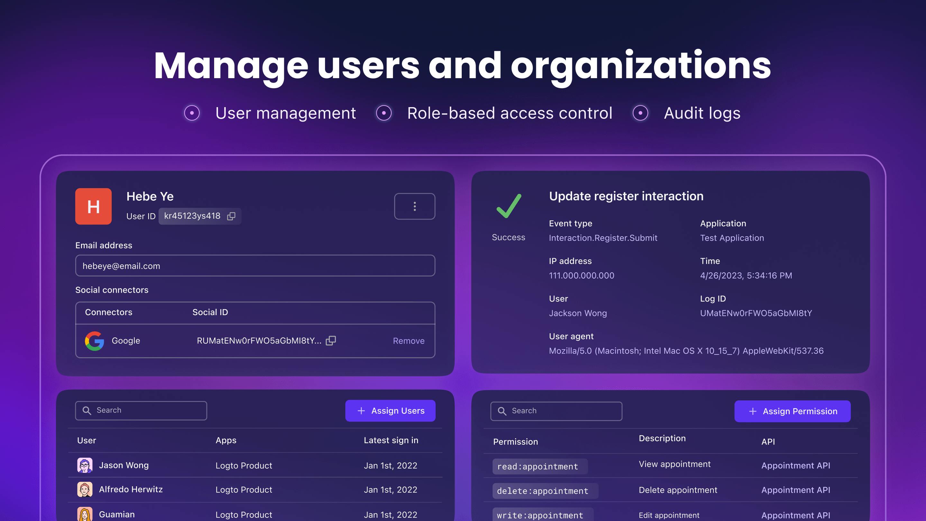The width and height of the screenshot is (926, 521).
Task: Select the write:appointment permission tag
Action: tap(543, 515)
